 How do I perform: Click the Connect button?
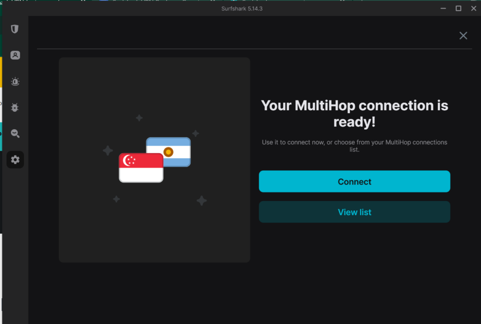354,181
